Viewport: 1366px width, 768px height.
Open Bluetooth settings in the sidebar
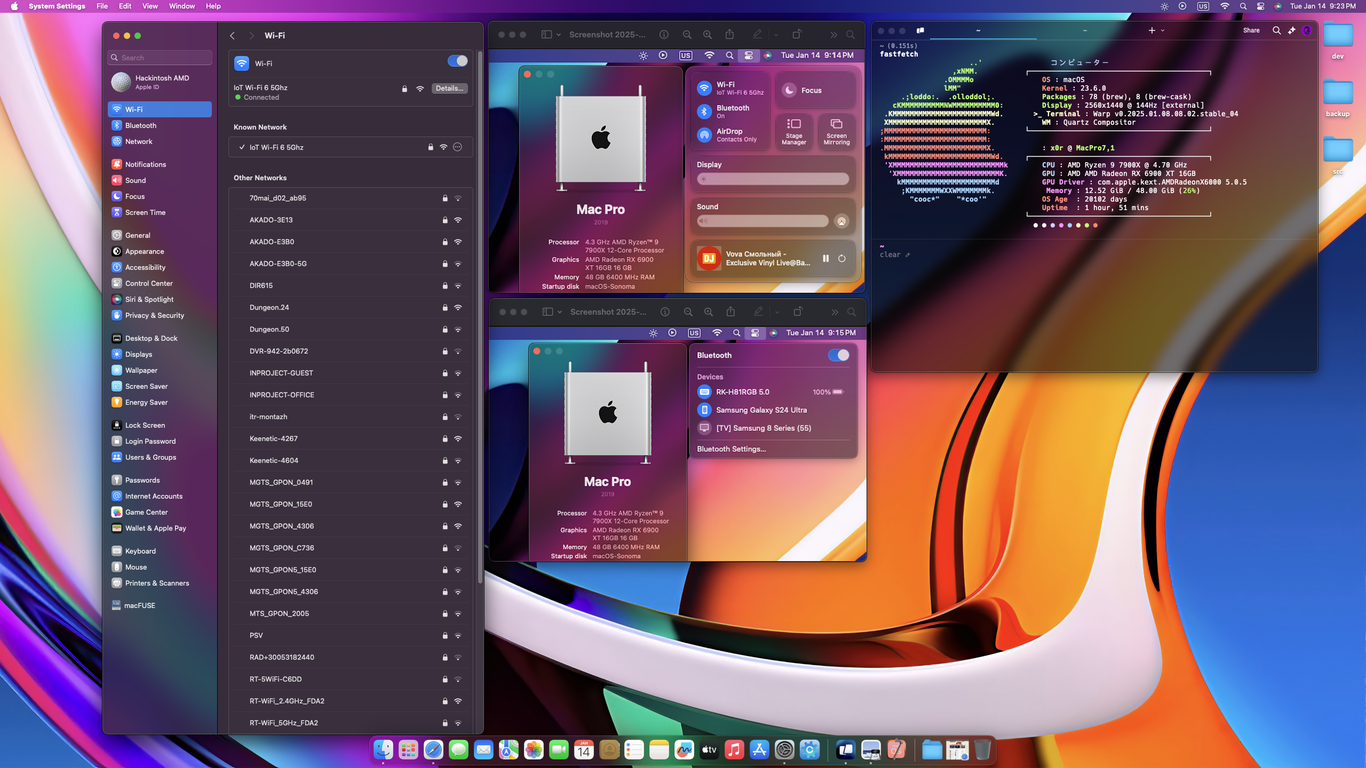click(140, 125)
